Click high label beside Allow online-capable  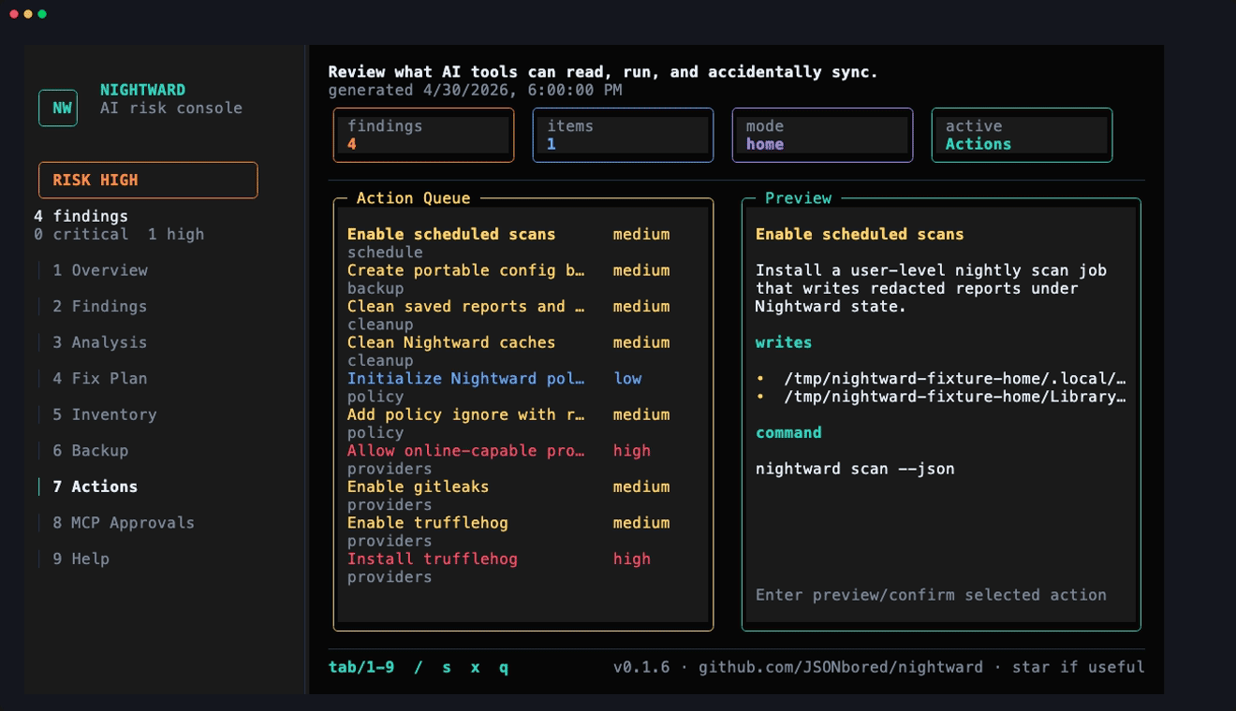tap(632, 451)
